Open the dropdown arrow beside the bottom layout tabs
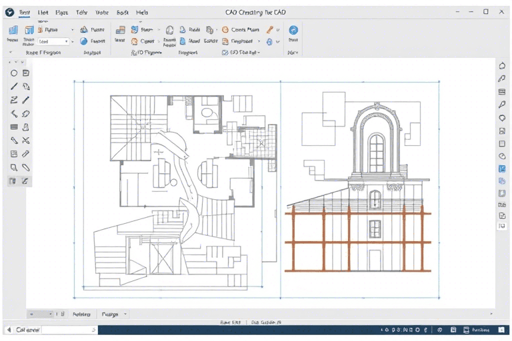The height and width of the screenshot is (341, 512). coord(125,314)
